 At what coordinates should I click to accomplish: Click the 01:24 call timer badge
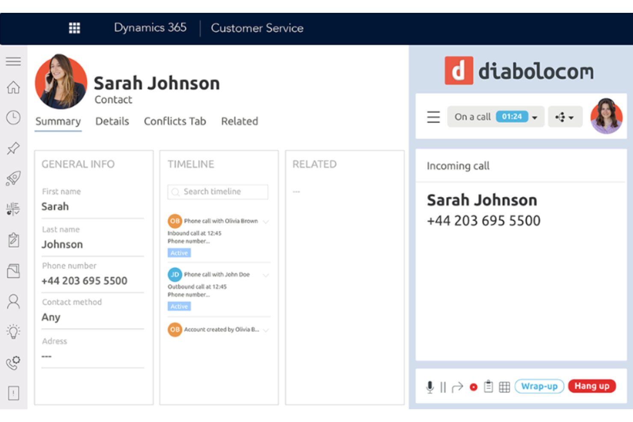[x=512, y=117]
